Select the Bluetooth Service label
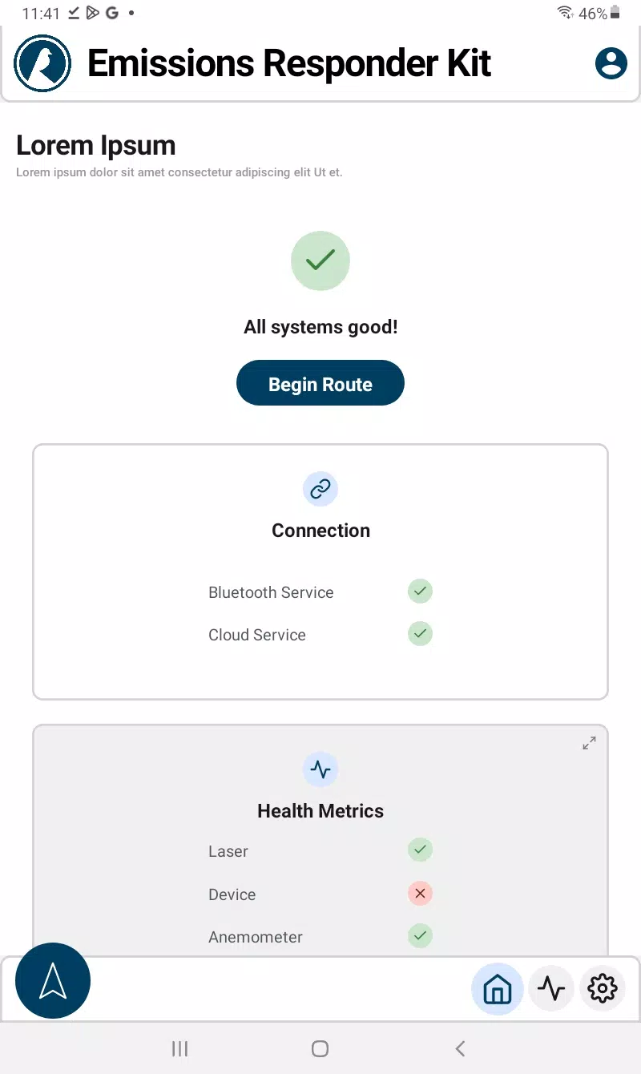 point(271,592)
